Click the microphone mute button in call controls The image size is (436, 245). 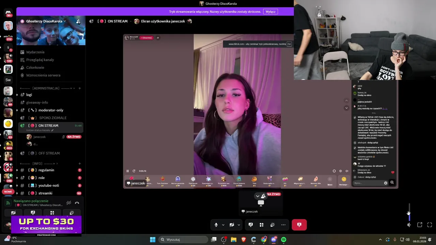(216, 225)
